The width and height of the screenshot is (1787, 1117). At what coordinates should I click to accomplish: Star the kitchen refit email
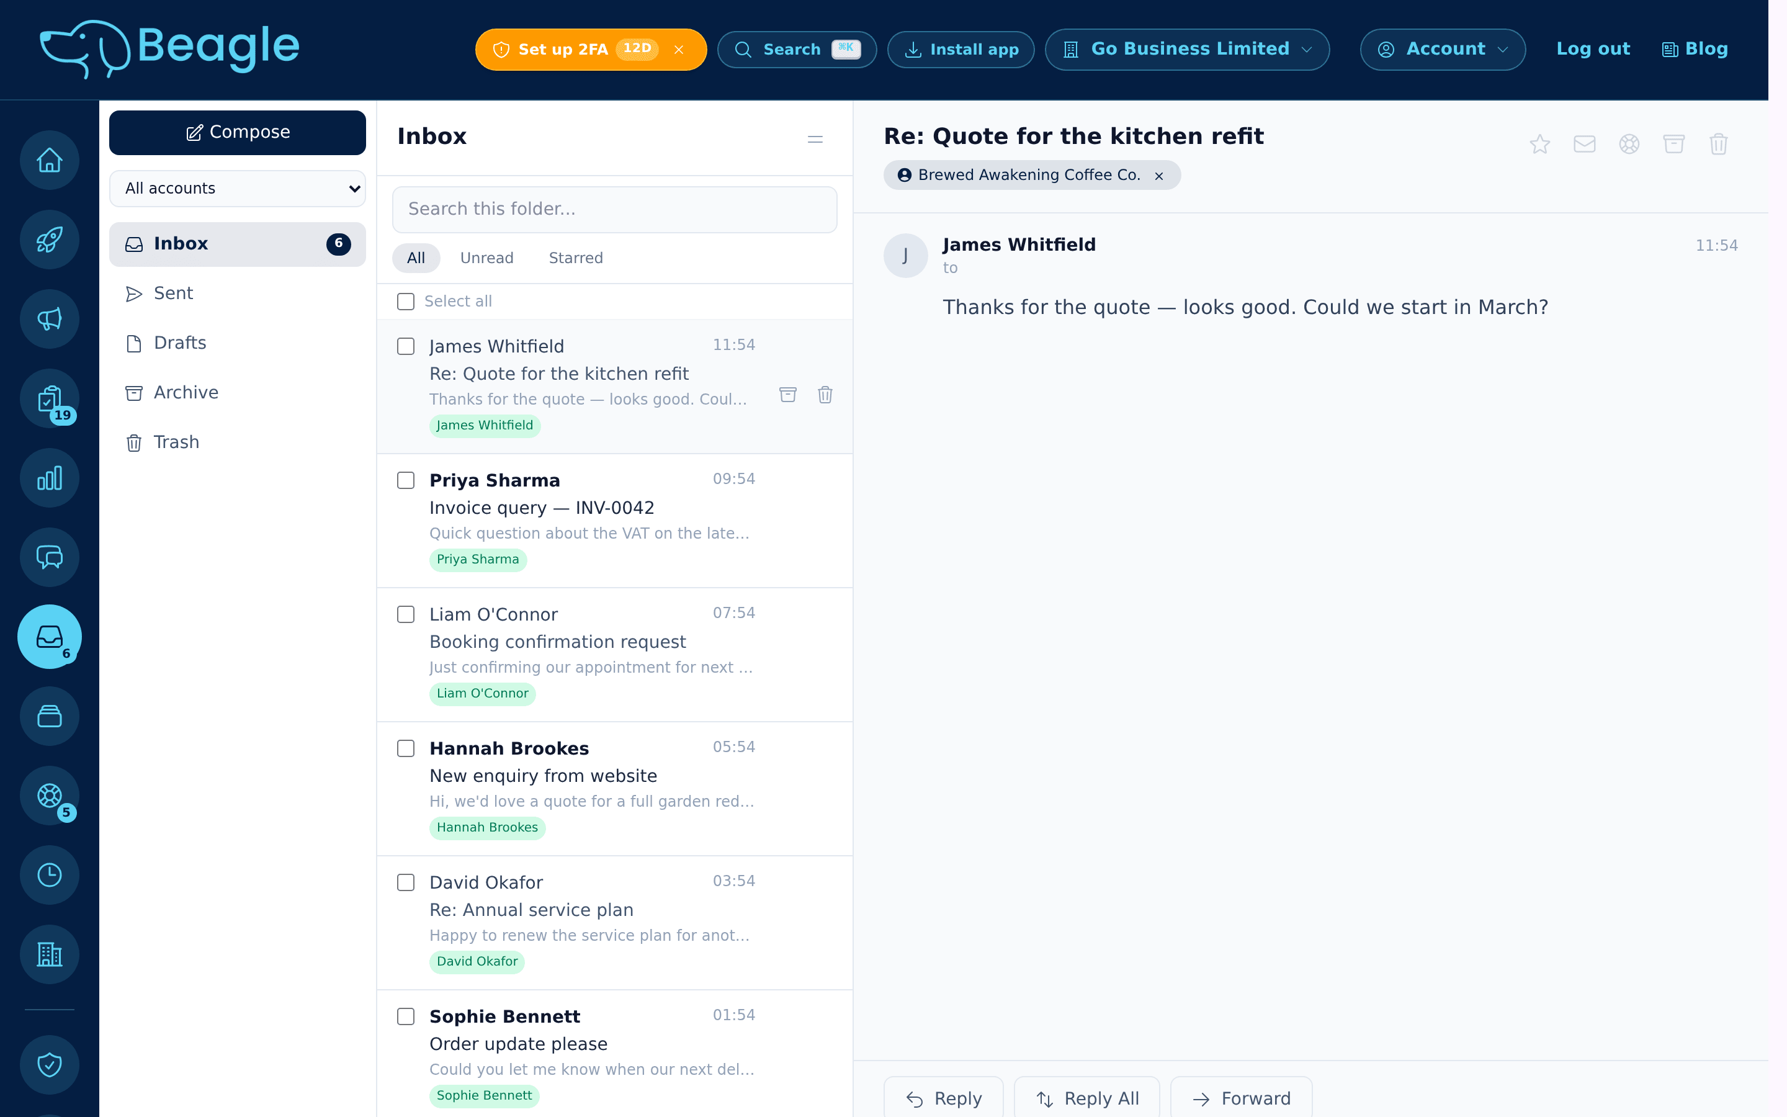pyautogui.click(x=1539, y=144)
